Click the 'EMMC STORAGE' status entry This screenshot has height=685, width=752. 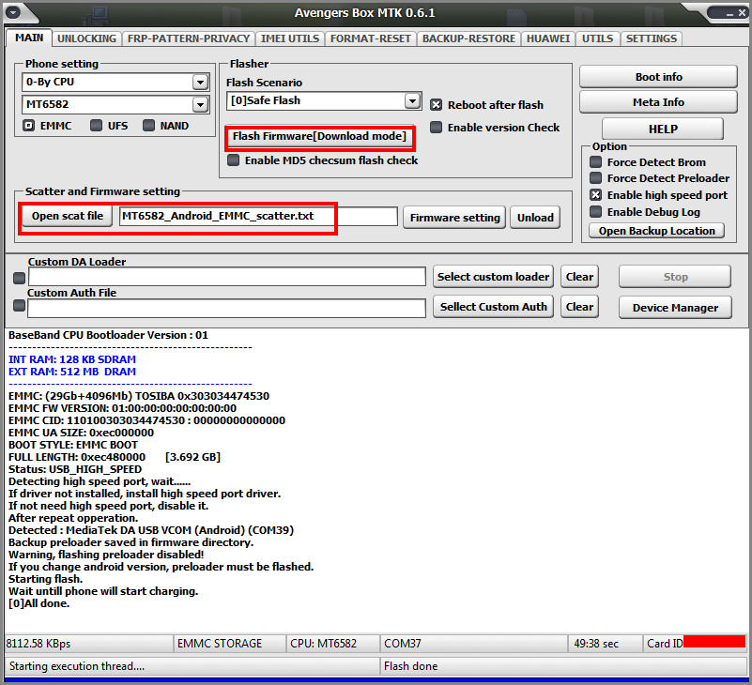230,644
